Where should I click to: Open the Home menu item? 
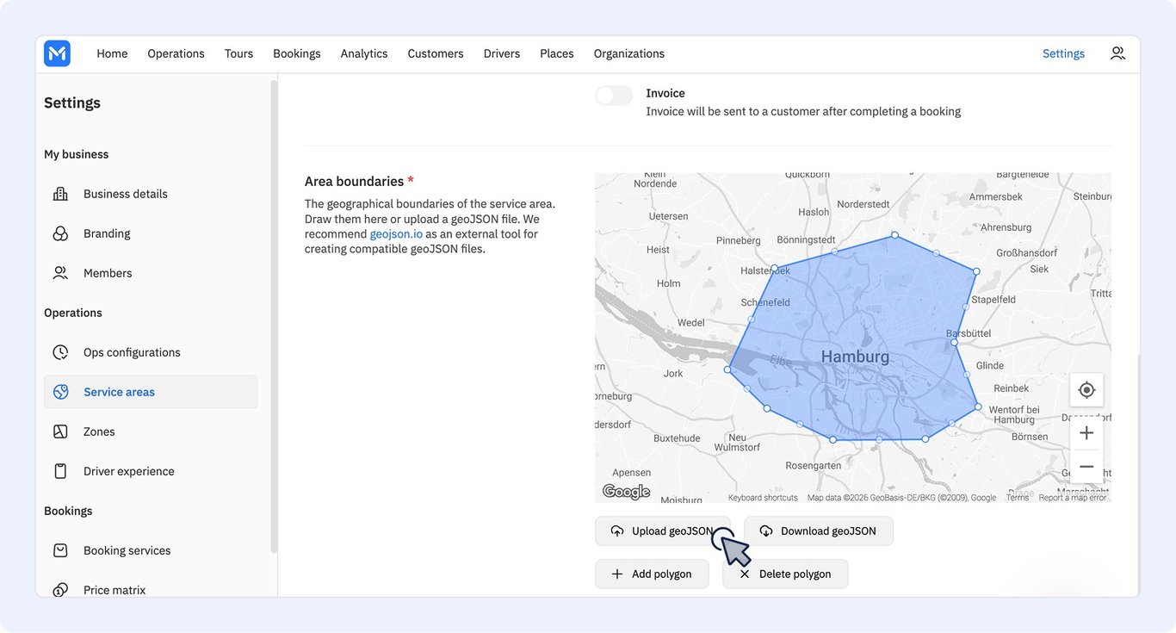112,53
